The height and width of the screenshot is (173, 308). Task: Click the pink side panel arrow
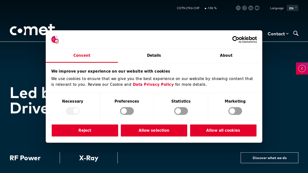(x=302, y=68)
